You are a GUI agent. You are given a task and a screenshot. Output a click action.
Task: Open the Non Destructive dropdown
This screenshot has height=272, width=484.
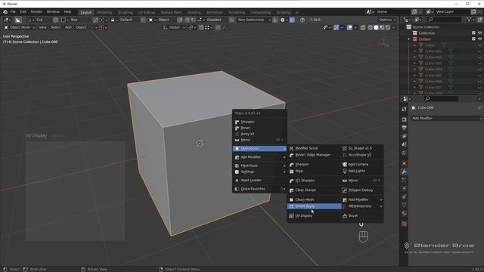[x=254, y=20]
